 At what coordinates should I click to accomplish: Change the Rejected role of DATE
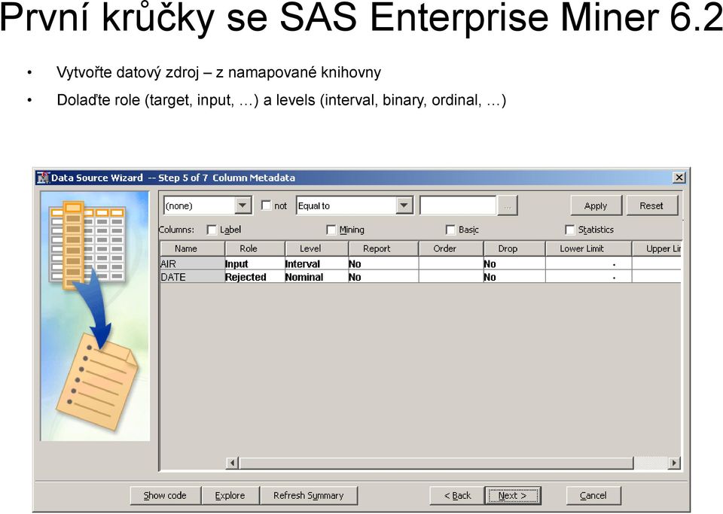click(x=255, y=277)
